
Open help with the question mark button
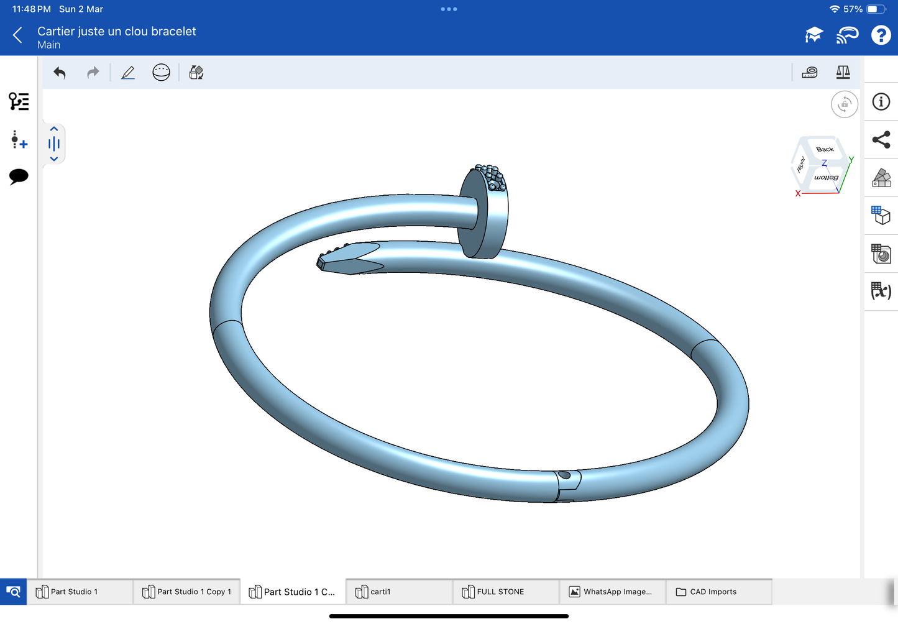pyautogui.click(x=881, y=35)
